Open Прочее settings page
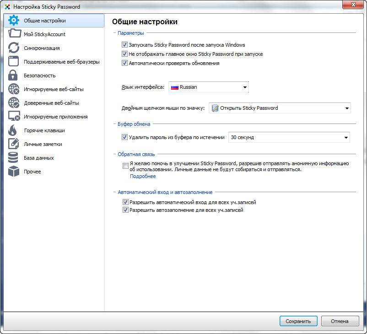The width and height of the screenshot is (367, 334). click(x=54, y=172)
